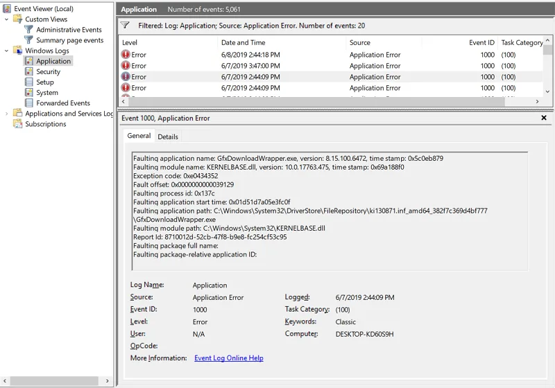This screenshot has width=555, height=388.
Task: Click the filter funnel icon above event list
Action: 125,25
